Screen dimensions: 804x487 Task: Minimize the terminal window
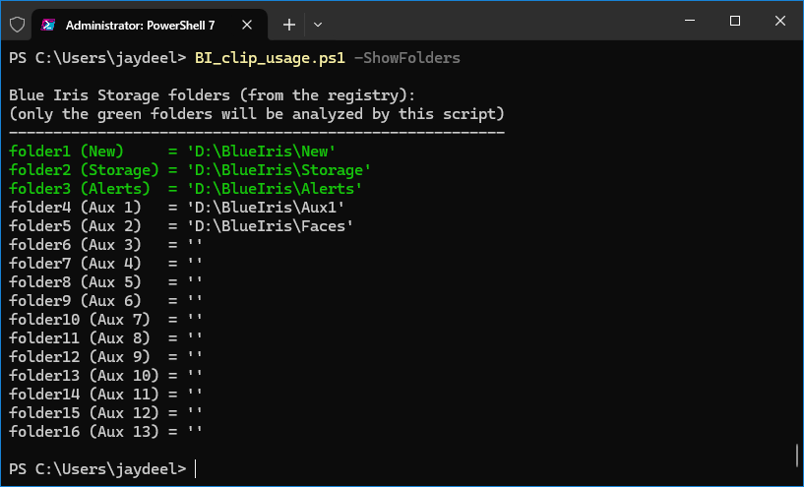[x=690, y=21]
